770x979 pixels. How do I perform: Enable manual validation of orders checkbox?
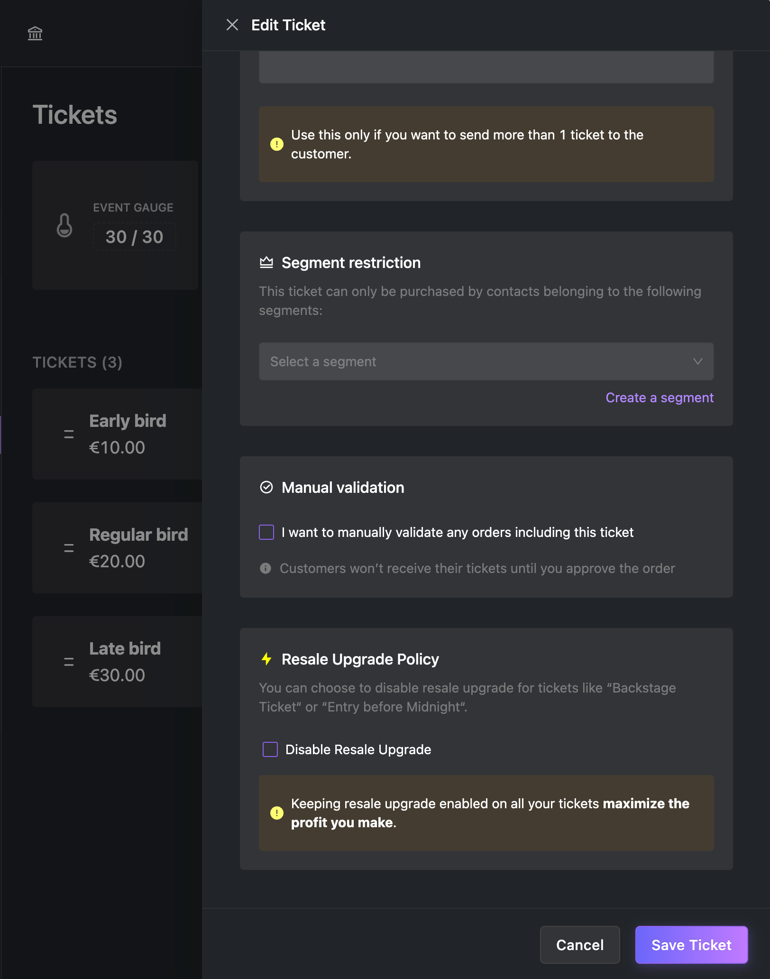[266, 532]
